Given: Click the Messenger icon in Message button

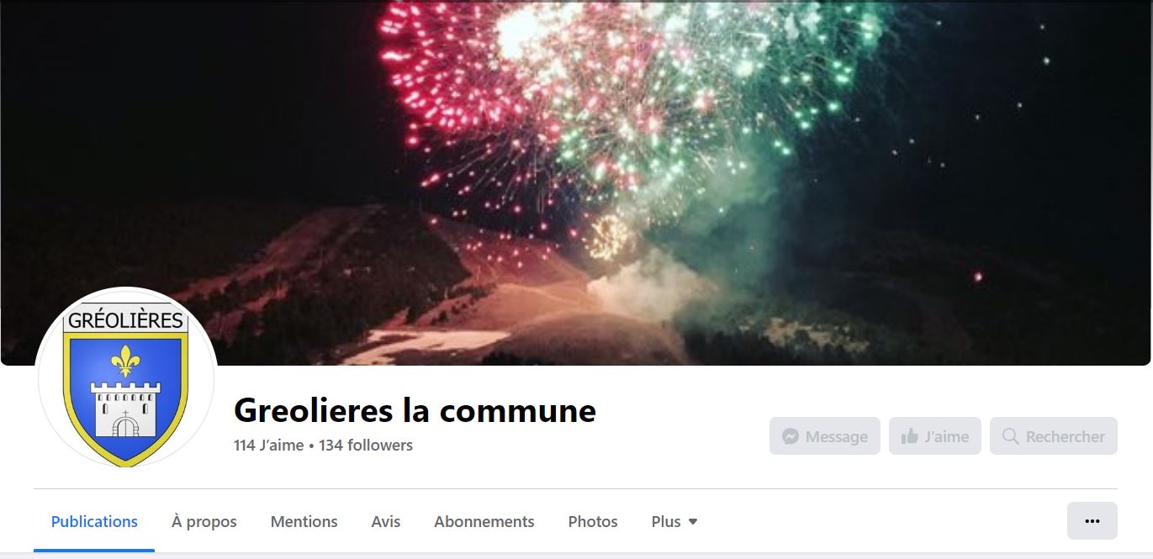Looking at the screenshot, I should pos(790,436).
